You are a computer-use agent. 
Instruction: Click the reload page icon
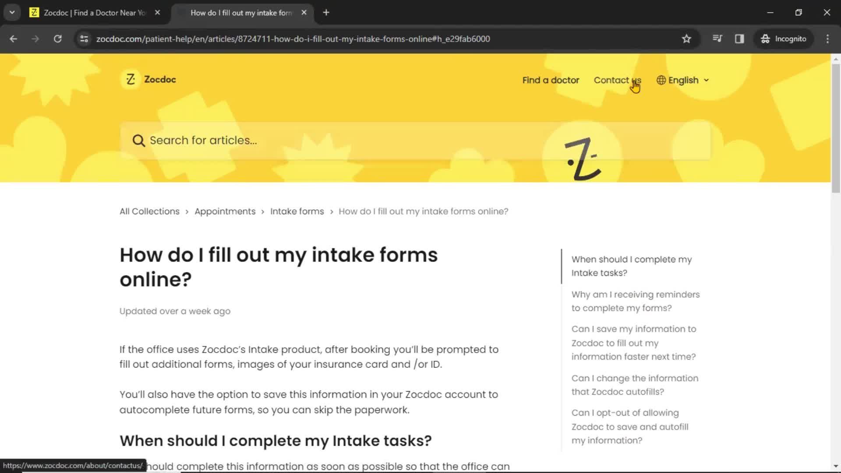tap(57, 39)
